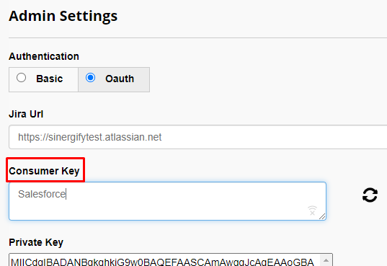Viewport: 387px width, 266px height.
Task: Click the Private Key field label
Action: coord(36,242)
